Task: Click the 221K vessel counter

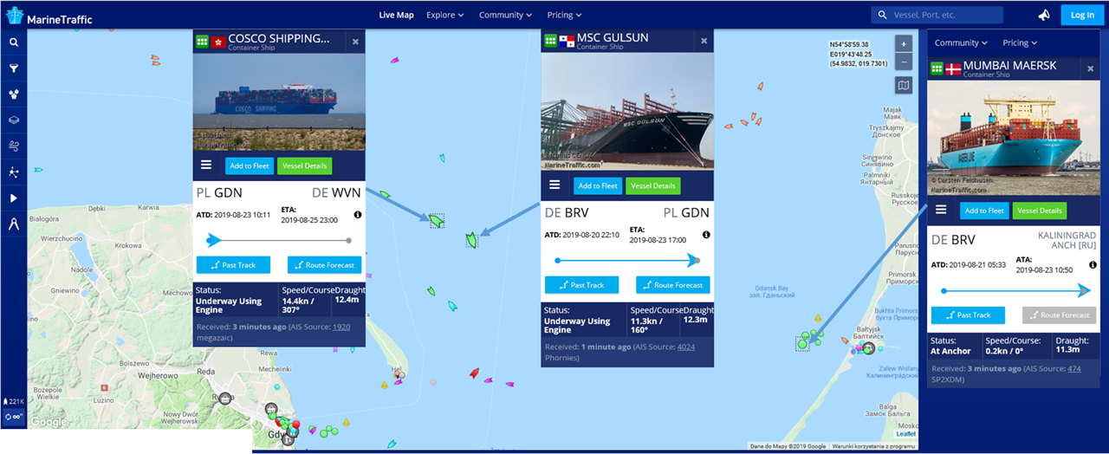Action: 14,401
